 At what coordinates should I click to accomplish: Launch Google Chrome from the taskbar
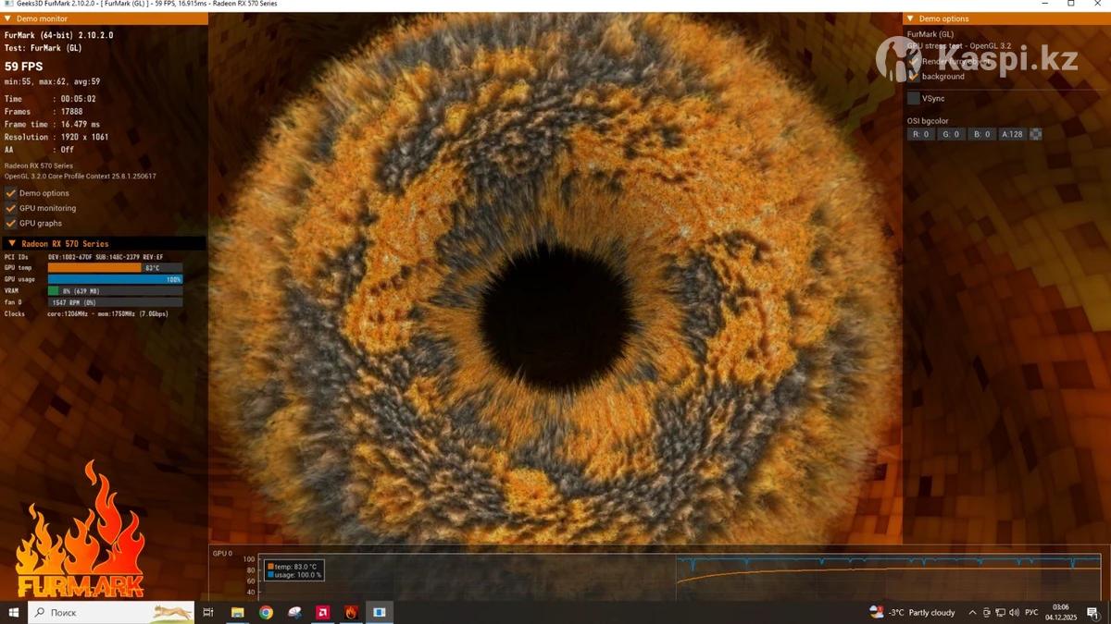[x=266, y=612]
